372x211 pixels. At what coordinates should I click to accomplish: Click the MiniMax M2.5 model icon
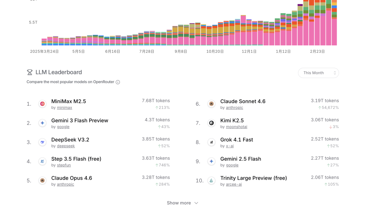pos(42,104)
